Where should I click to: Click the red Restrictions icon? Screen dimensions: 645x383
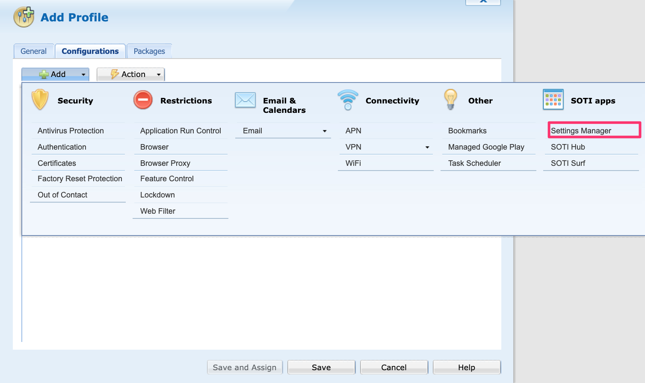pos(143,100)
